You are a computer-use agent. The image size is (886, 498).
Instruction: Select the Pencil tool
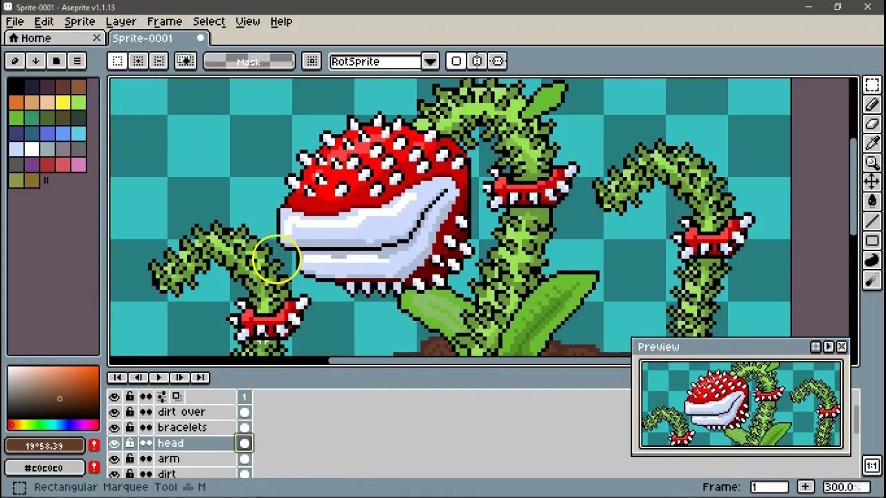pyautogui.click(x=872, y=104)
